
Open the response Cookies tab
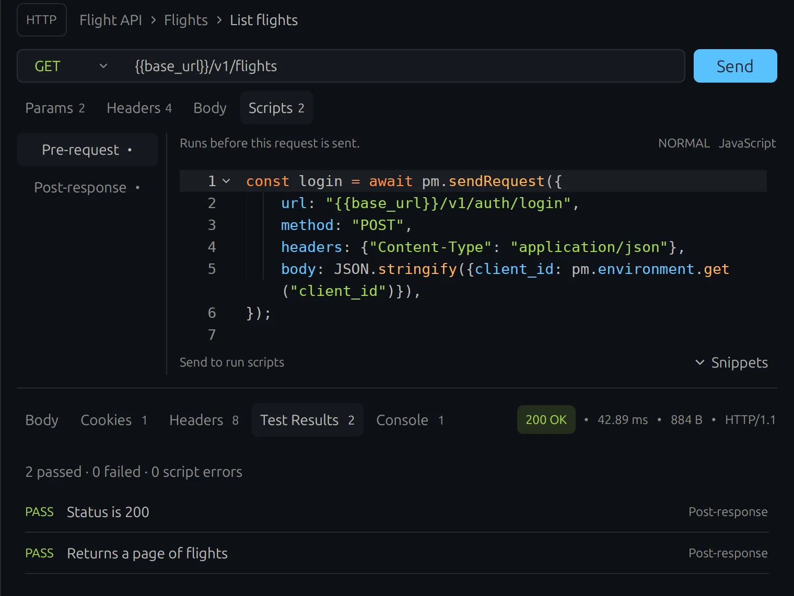[x=114, y=420]
